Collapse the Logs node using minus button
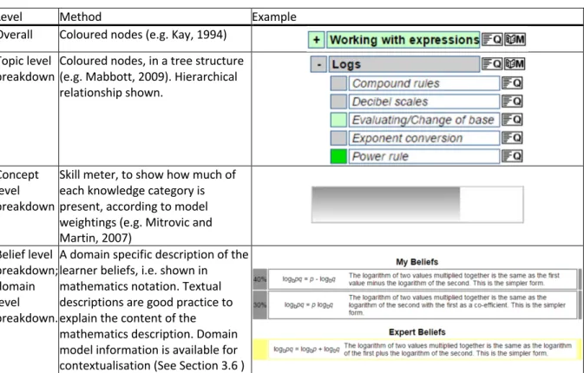Image resolution: width=584 pixels, height=373 pixels. point(318,64)
